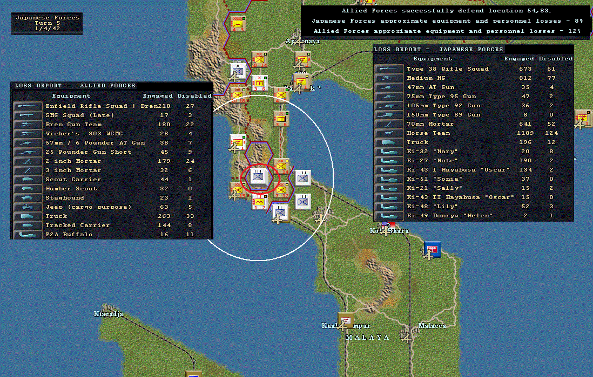Click the Medium MG engaged value 812
593x377 pixels.
point(525,78)
